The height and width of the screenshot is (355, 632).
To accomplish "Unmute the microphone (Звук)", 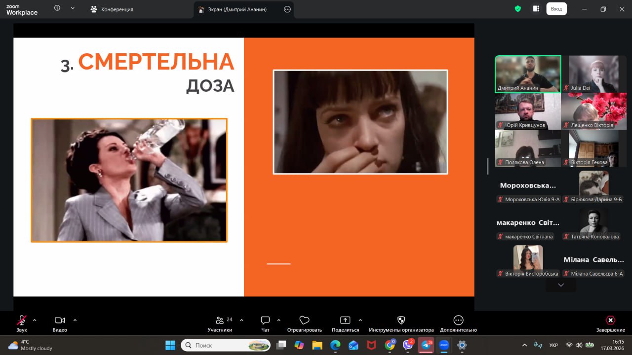I will click(21, 321).
